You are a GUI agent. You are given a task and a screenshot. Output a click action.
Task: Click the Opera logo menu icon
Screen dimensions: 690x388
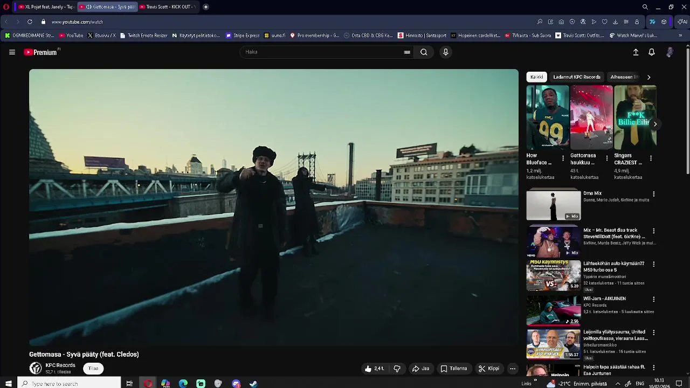6,7
